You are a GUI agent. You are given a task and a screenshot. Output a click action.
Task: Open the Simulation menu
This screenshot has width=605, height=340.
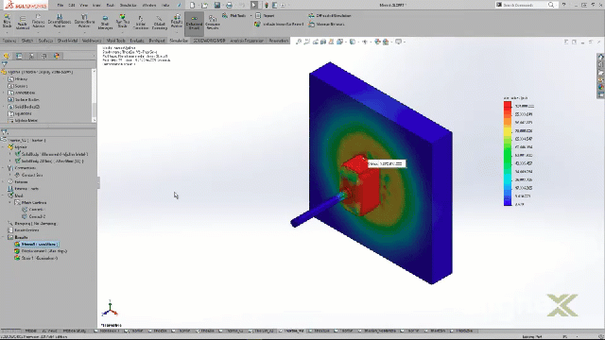129,5
